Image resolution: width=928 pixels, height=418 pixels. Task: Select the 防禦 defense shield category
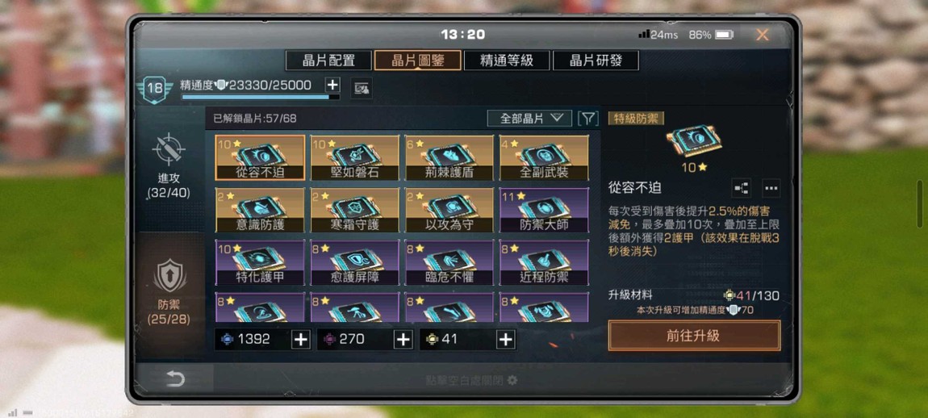tap(169, 275)
